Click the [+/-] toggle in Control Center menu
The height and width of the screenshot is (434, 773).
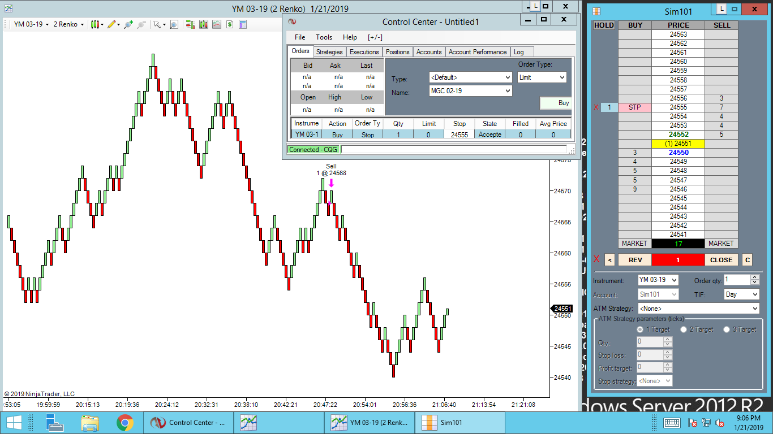coord(375,37)
